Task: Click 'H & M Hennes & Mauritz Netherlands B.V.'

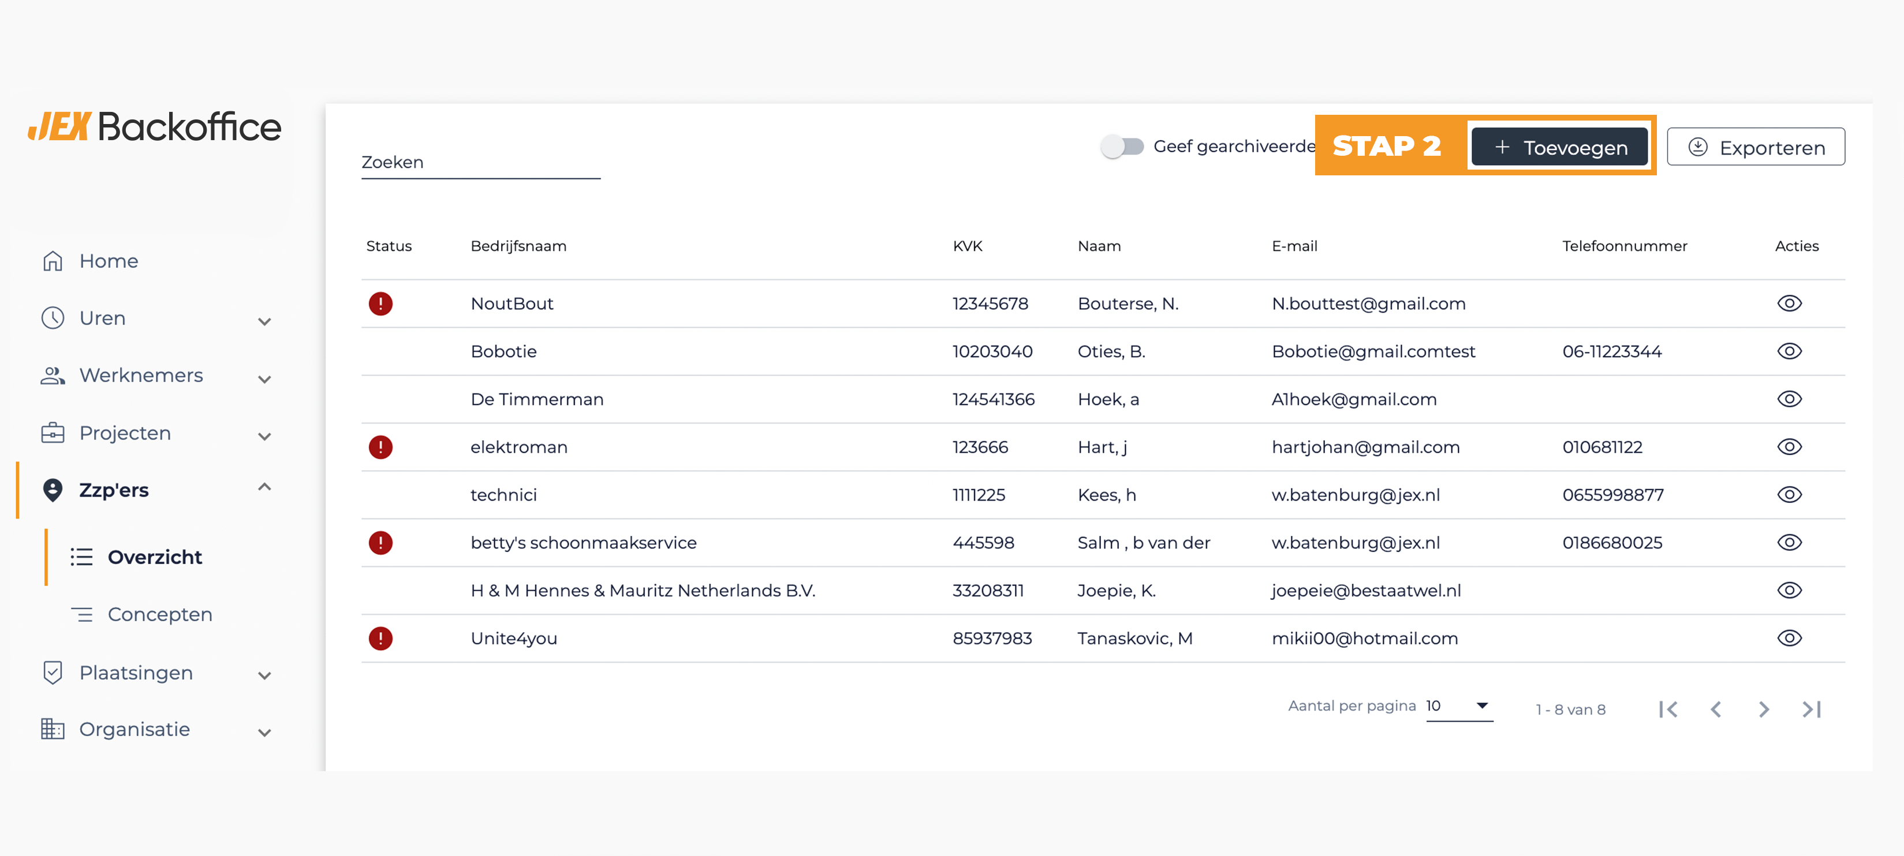Action: tap(643, 590)
